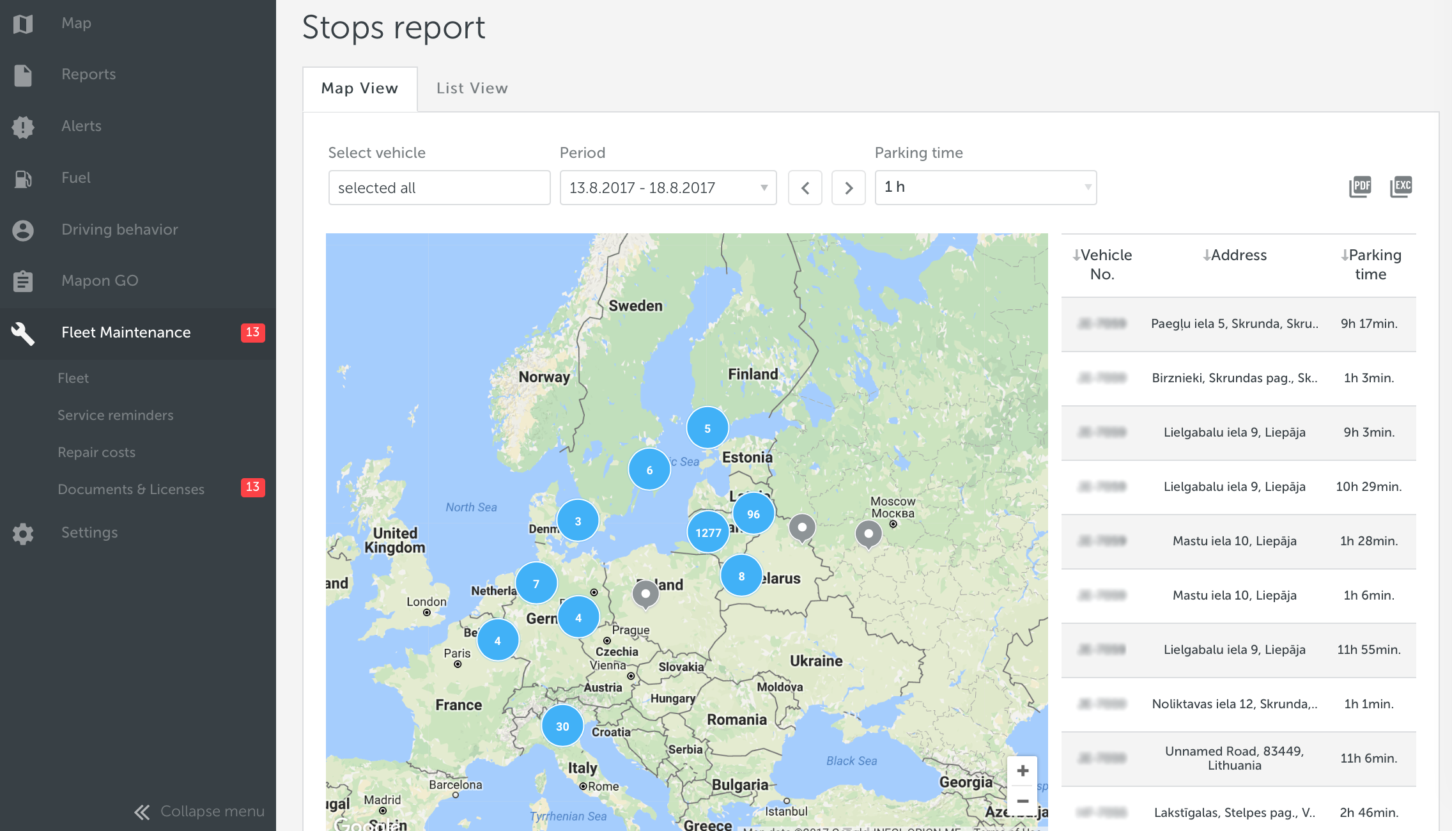Sort table by Address column

click(x=1235, y=255)
